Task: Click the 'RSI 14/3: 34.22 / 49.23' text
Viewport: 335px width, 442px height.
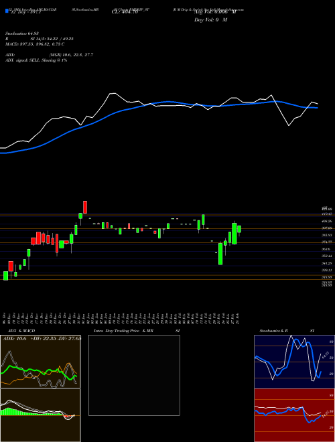Action: pos(40,40)
